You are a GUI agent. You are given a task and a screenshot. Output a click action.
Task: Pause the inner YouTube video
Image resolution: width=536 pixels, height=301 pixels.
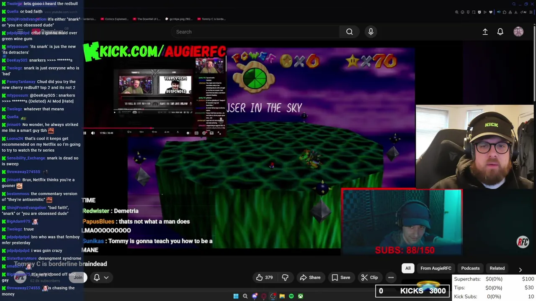click(85, 133)
